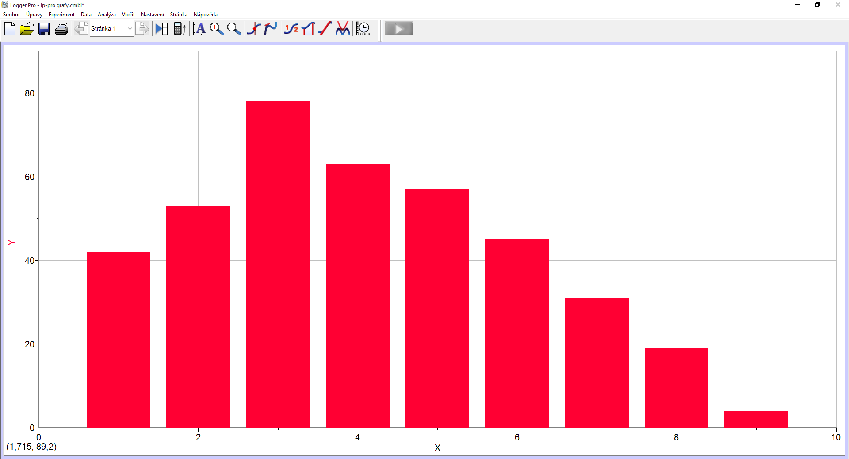This screenshot has width=849, height=459.
Task: Open the Stránka menu
Action: click(179, 15)
